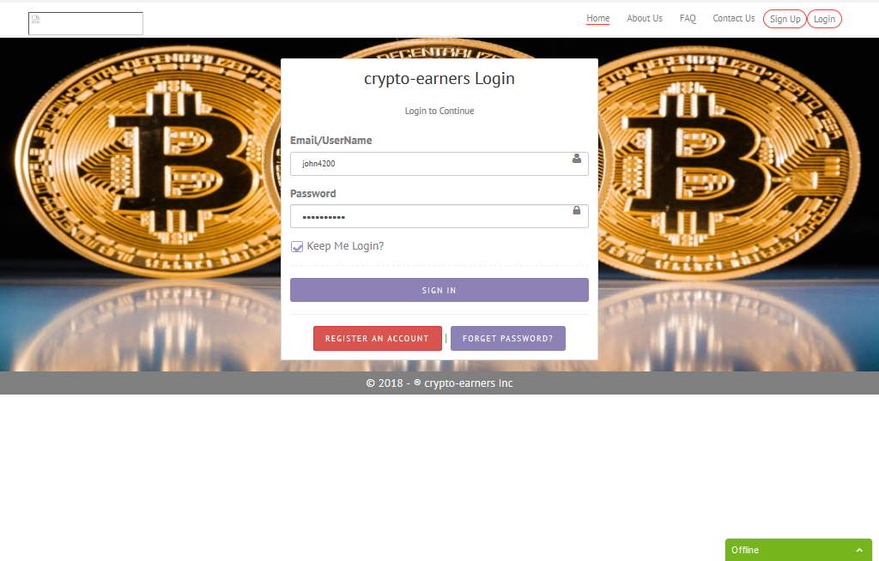Click the Login button in header
This screenshot has height=561, width=879.
(824, 19)
